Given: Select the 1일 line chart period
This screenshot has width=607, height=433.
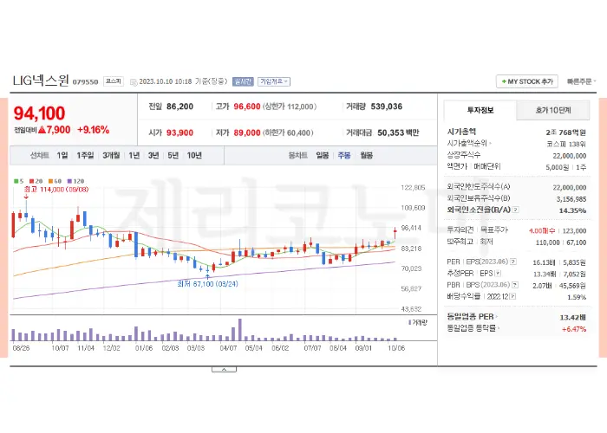Looking at the screenshot, I should coord(62,155).
